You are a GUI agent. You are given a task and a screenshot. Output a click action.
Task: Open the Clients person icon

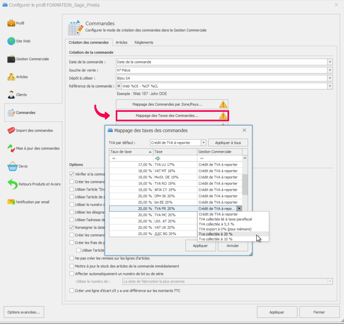11,94
